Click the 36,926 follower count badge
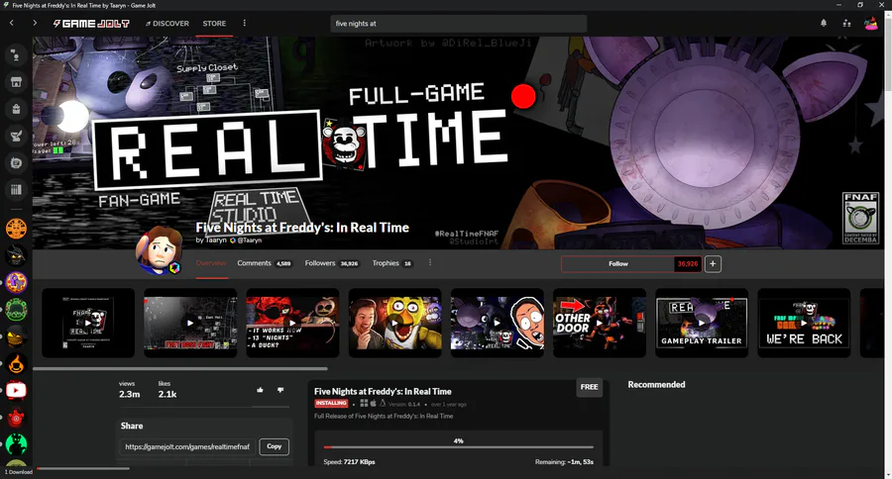This screenshot has height=479, width=892. [x=688, y=263]
